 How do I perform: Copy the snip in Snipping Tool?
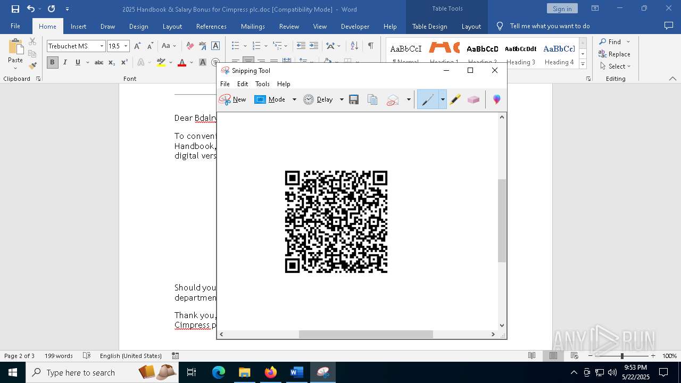click(372, 99)
